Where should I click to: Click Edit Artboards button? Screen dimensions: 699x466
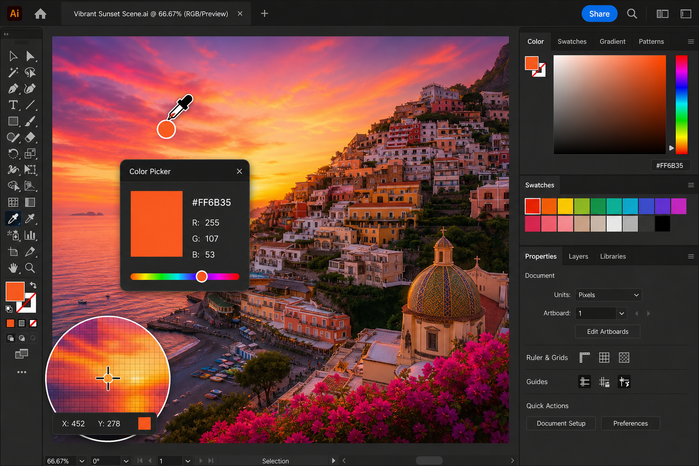coord(608,332)
